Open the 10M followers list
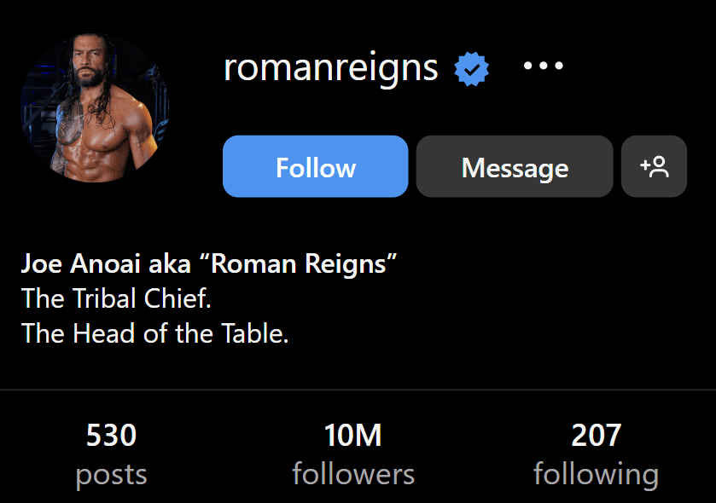The width and height of the screenshot is (716, 503). click(x=352, y=452)
